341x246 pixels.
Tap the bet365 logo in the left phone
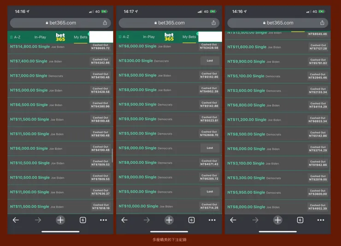pos(60,37)
